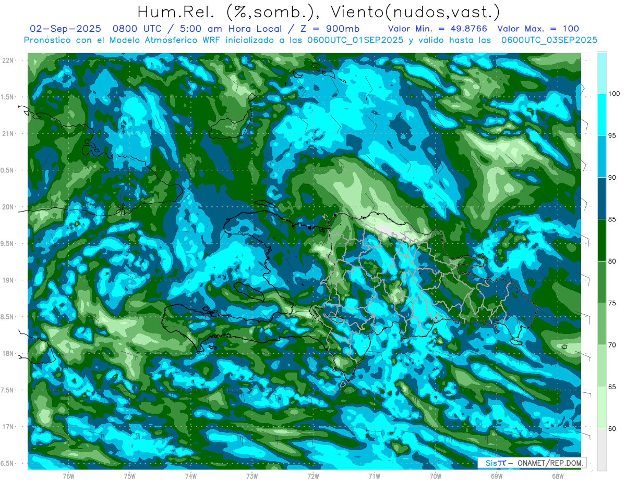Image resolution: width=626 pixels, height=483 pixels.
Task: Click the '73W' longitude label
Action: [252, 476]
